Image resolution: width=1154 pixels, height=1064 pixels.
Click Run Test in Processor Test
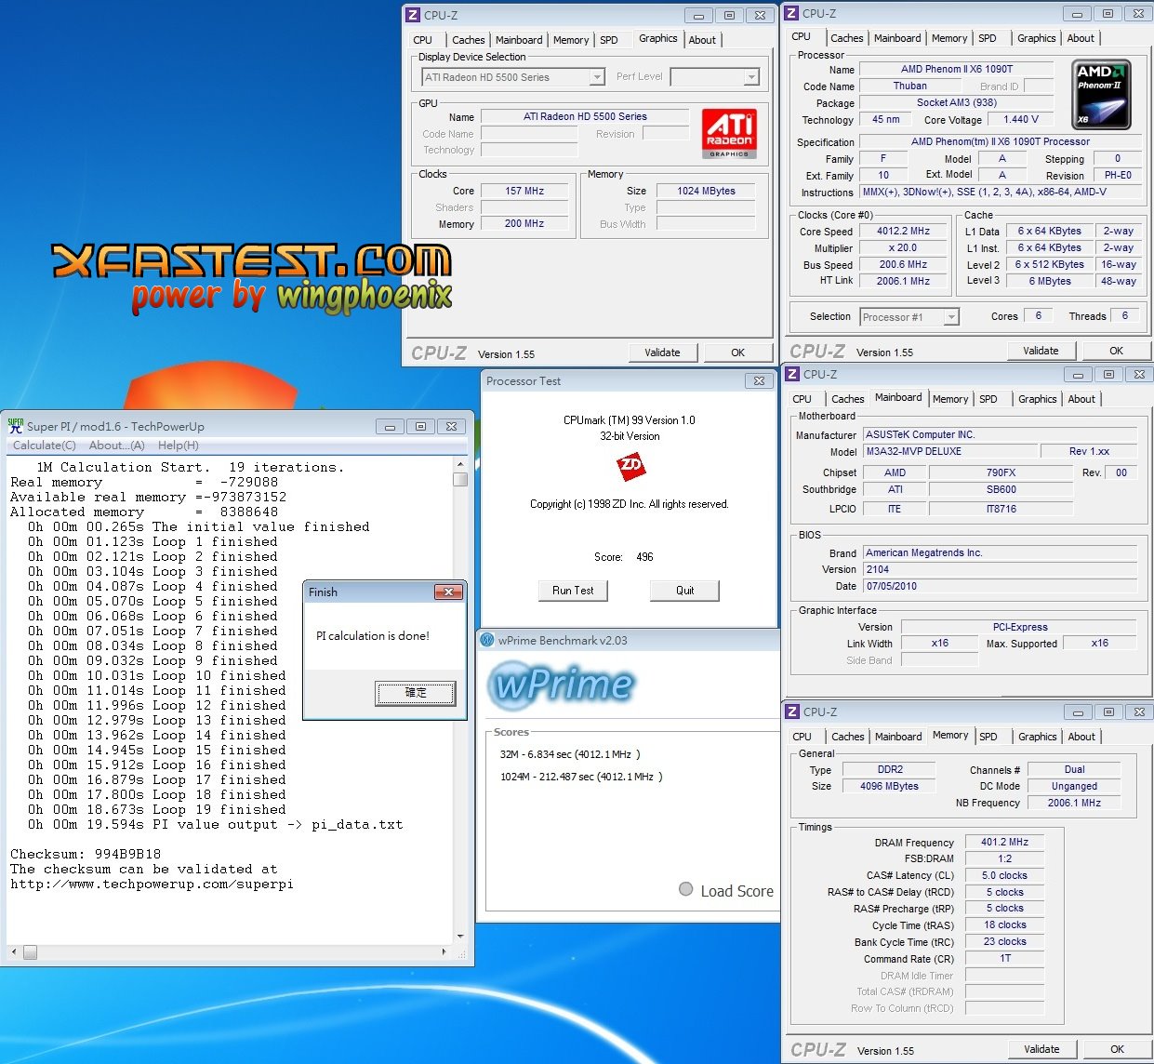pyautogui.click(x=573, y=591)
